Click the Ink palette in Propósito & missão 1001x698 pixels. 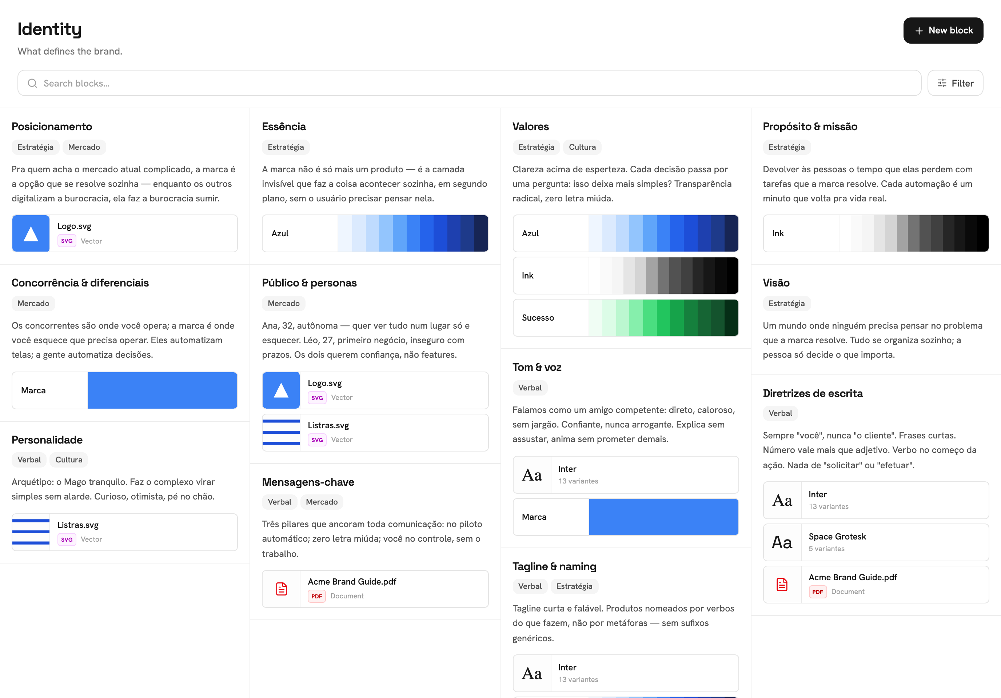[876, 233]
